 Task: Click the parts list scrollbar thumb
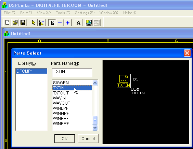95,120
